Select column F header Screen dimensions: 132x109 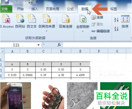click(99, 51)
